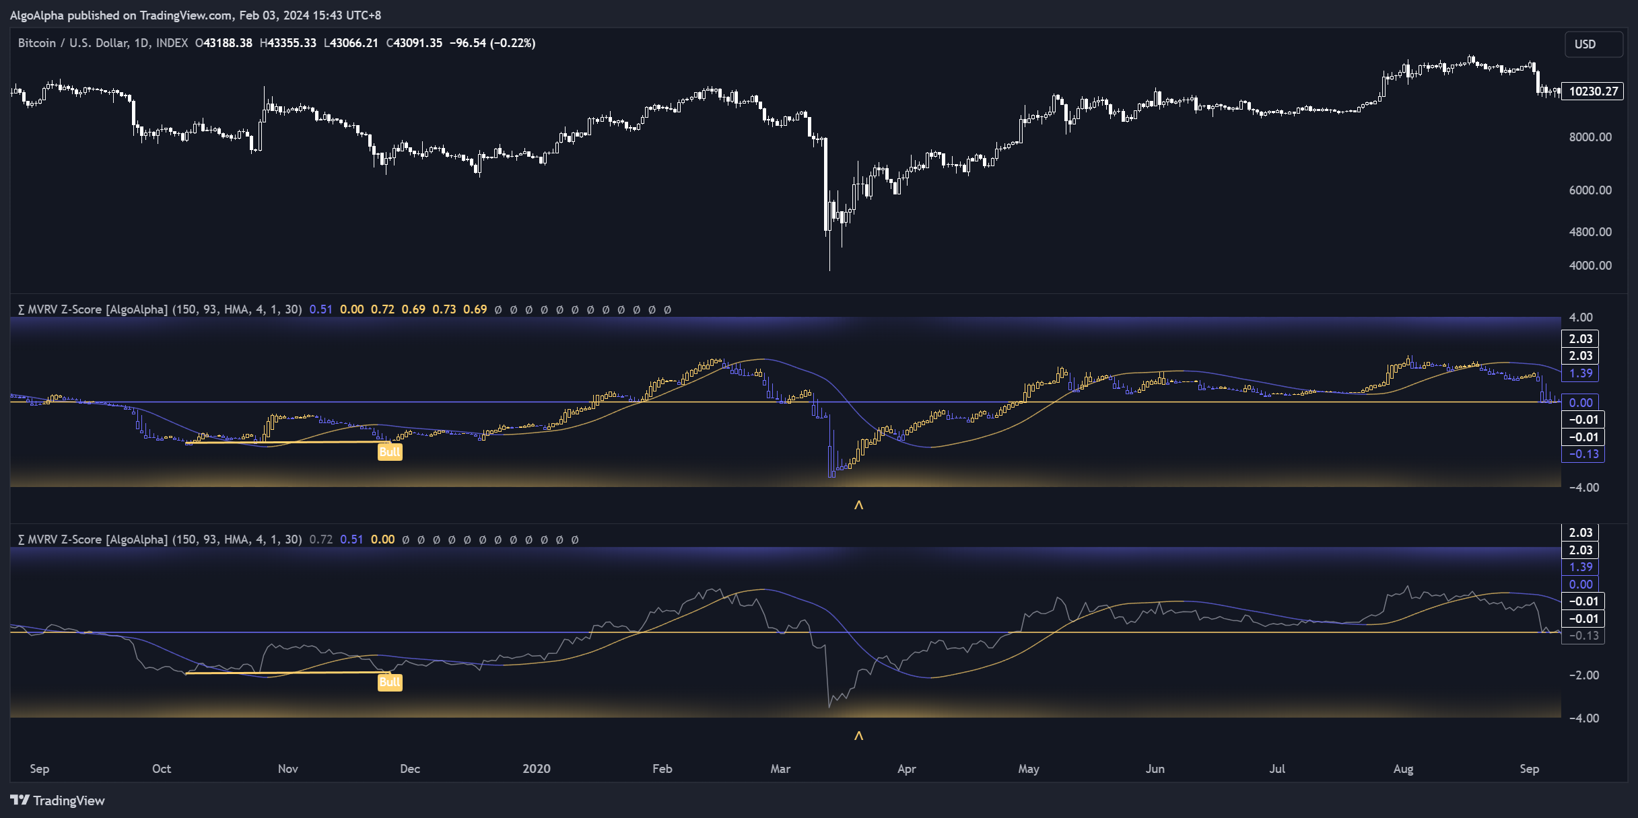Click the open value O43188.38
The height and width of the screenshot is (818, 1638).
tap(224, 43)
